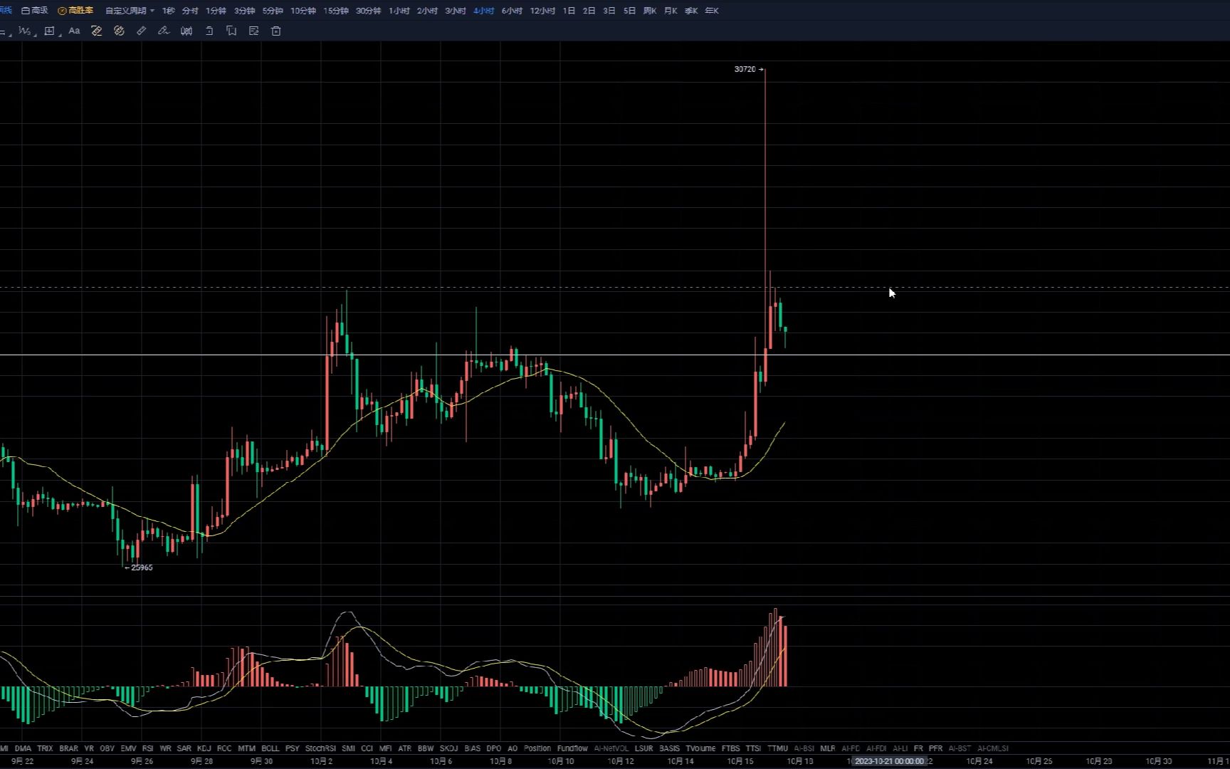Click the 30720 high price label

pos(745,69)
